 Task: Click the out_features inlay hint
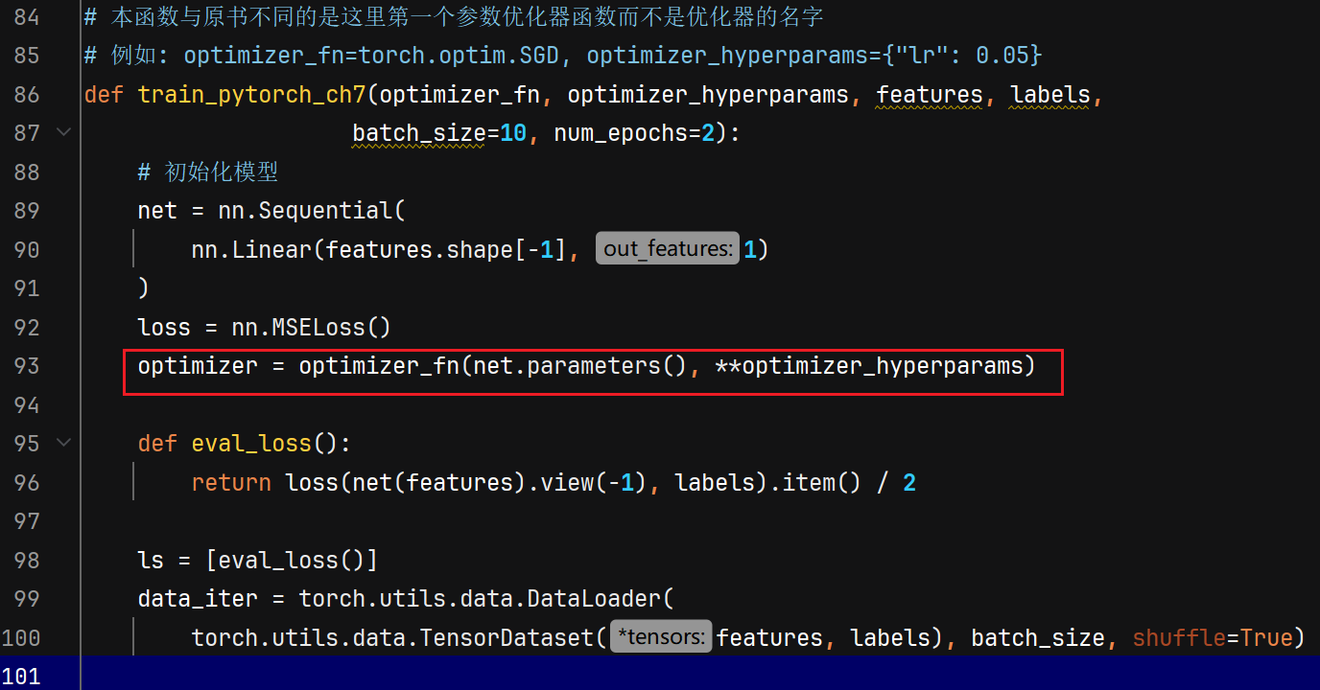point(668,249)
